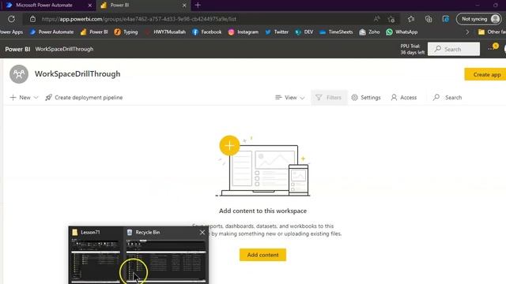Click the Add content button

pyautogui.click(x=262, y=255)
